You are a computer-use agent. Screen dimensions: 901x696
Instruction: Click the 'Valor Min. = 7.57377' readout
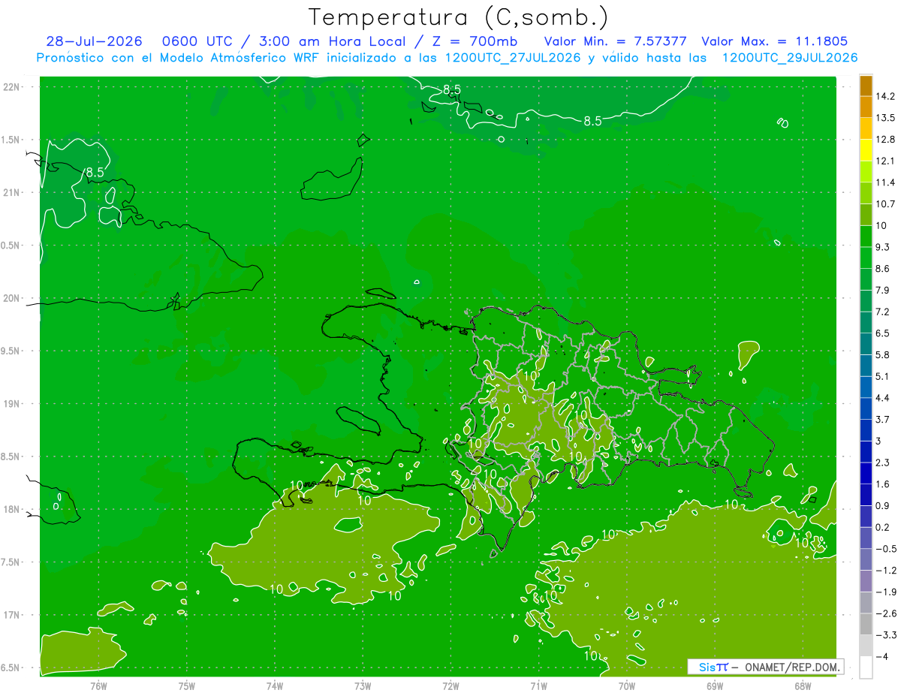(x=616, y=41)
